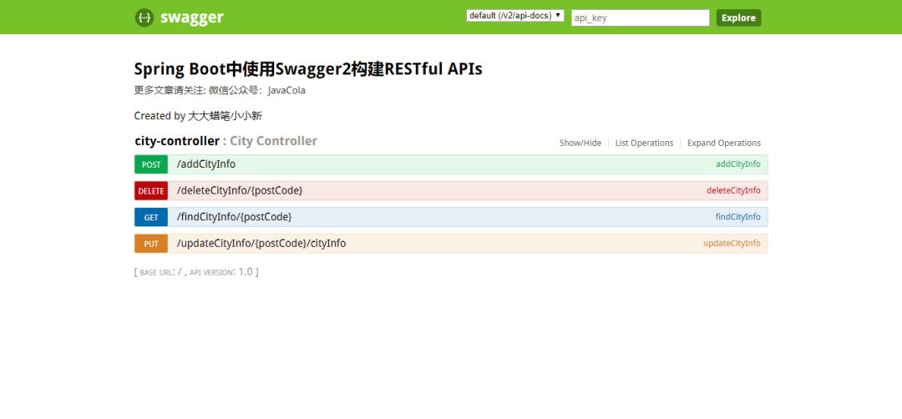902x419 pixels.
Task: Expand the /addCityInfo endpoint path
Action: pos(206,164)
